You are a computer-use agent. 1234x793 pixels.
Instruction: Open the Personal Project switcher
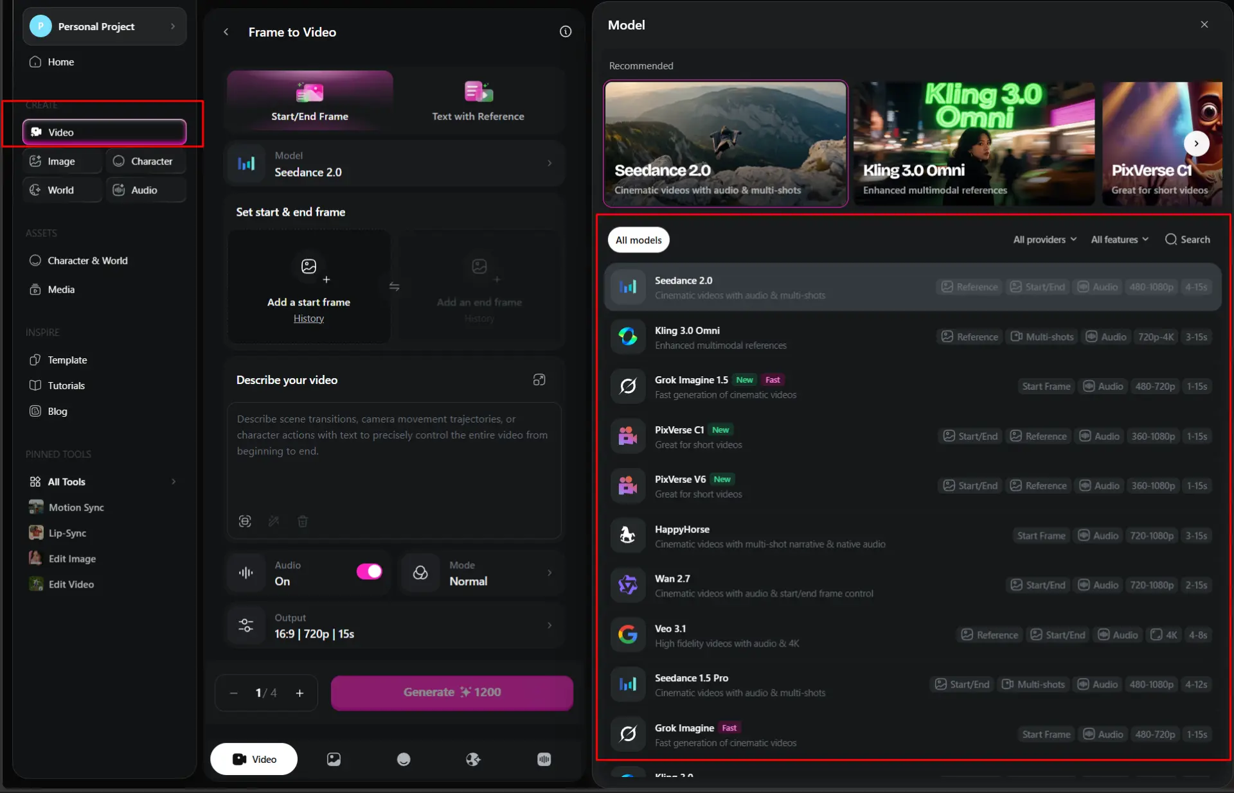[105, 26]
